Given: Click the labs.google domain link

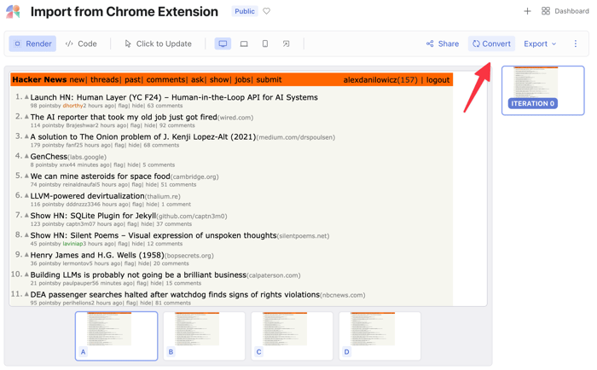Looking at the screenshot, I should click(x=87, y=157).
